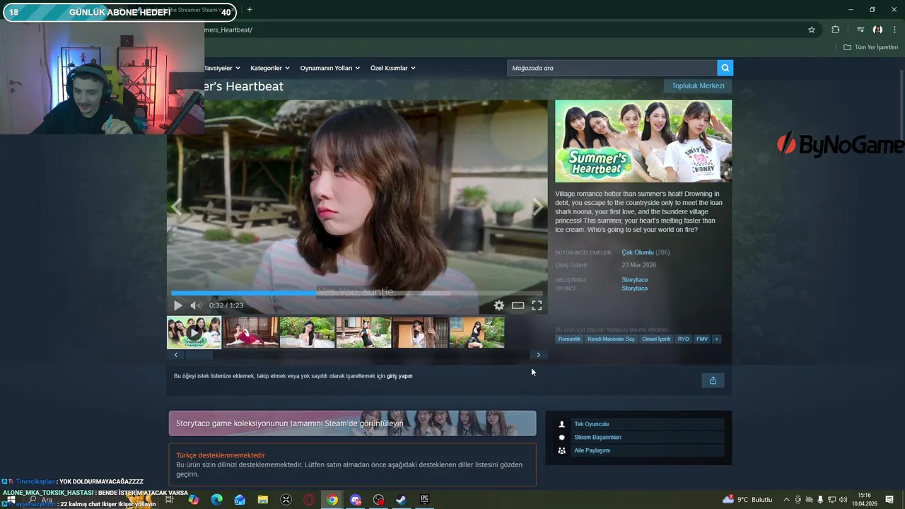905x509 pixels.
Task: Open File Explorer from taskbar
Action: [263, 500]
